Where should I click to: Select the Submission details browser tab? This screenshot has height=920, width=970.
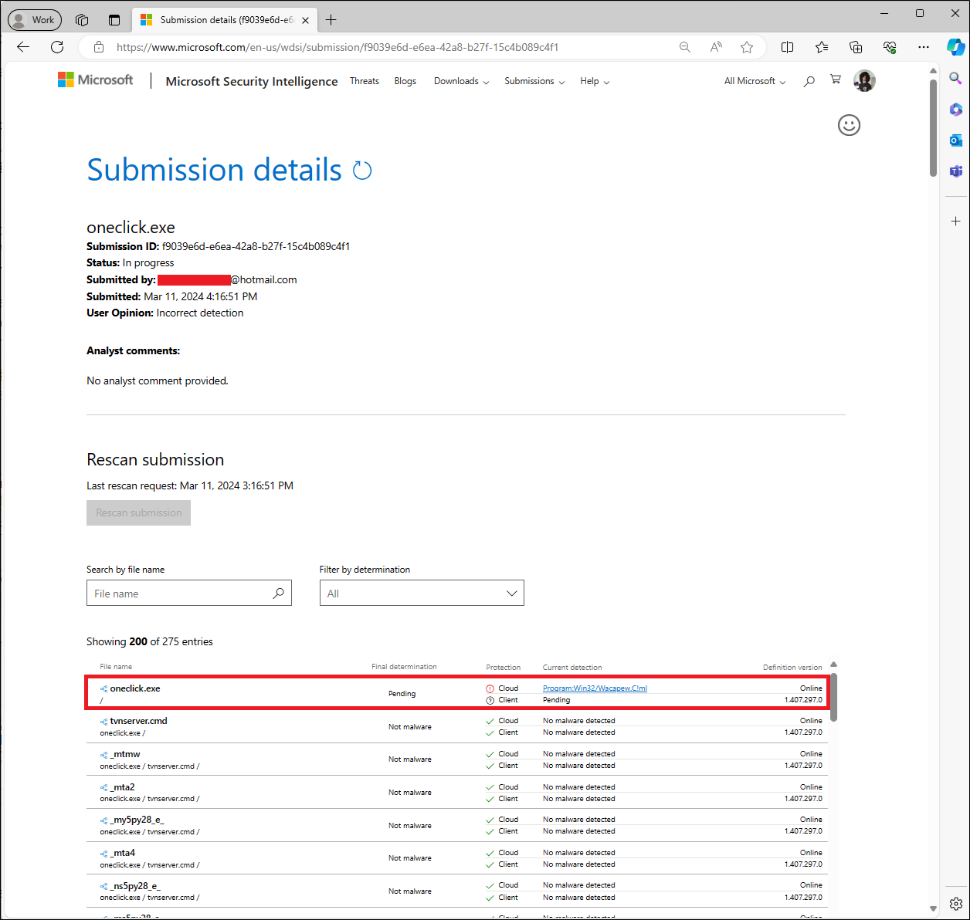pos(226,20)
